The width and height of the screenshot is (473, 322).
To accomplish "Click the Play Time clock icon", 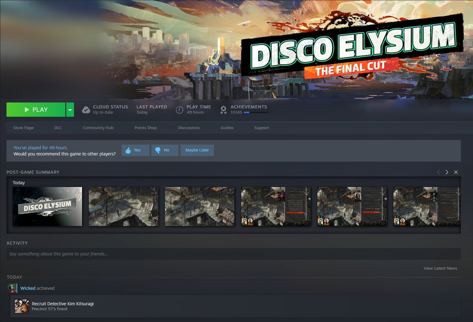I will point(179,110).
